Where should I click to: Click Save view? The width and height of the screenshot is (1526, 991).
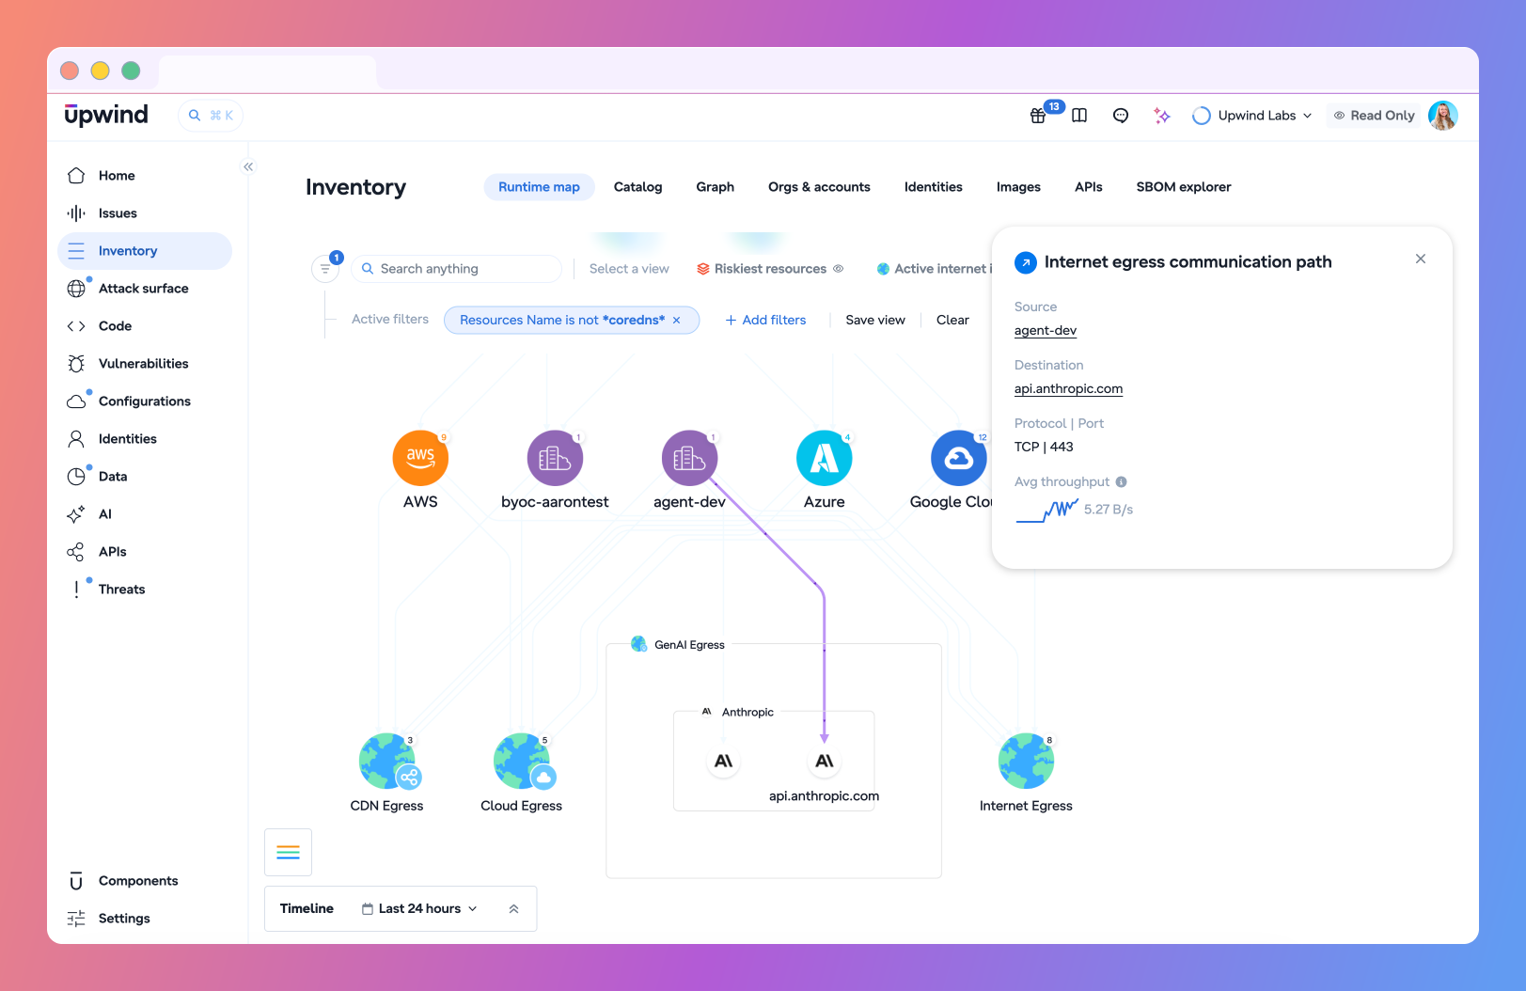coord(875,320)
